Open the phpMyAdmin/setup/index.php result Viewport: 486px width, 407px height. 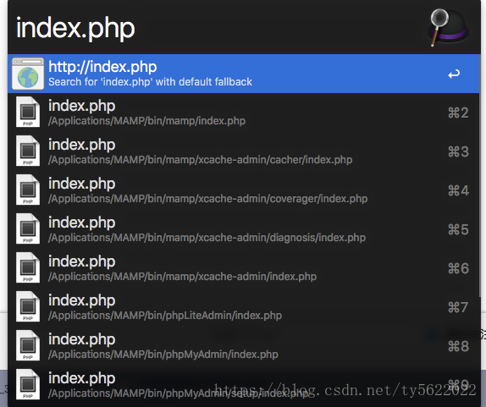click(244, 385)
